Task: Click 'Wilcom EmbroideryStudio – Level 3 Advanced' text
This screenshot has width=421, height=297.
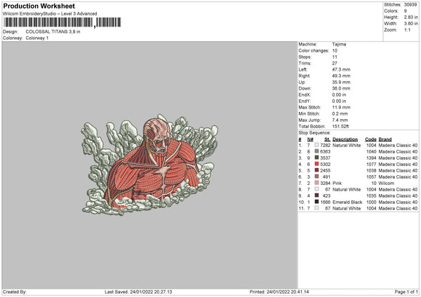Action: click(x=50, y=14)
